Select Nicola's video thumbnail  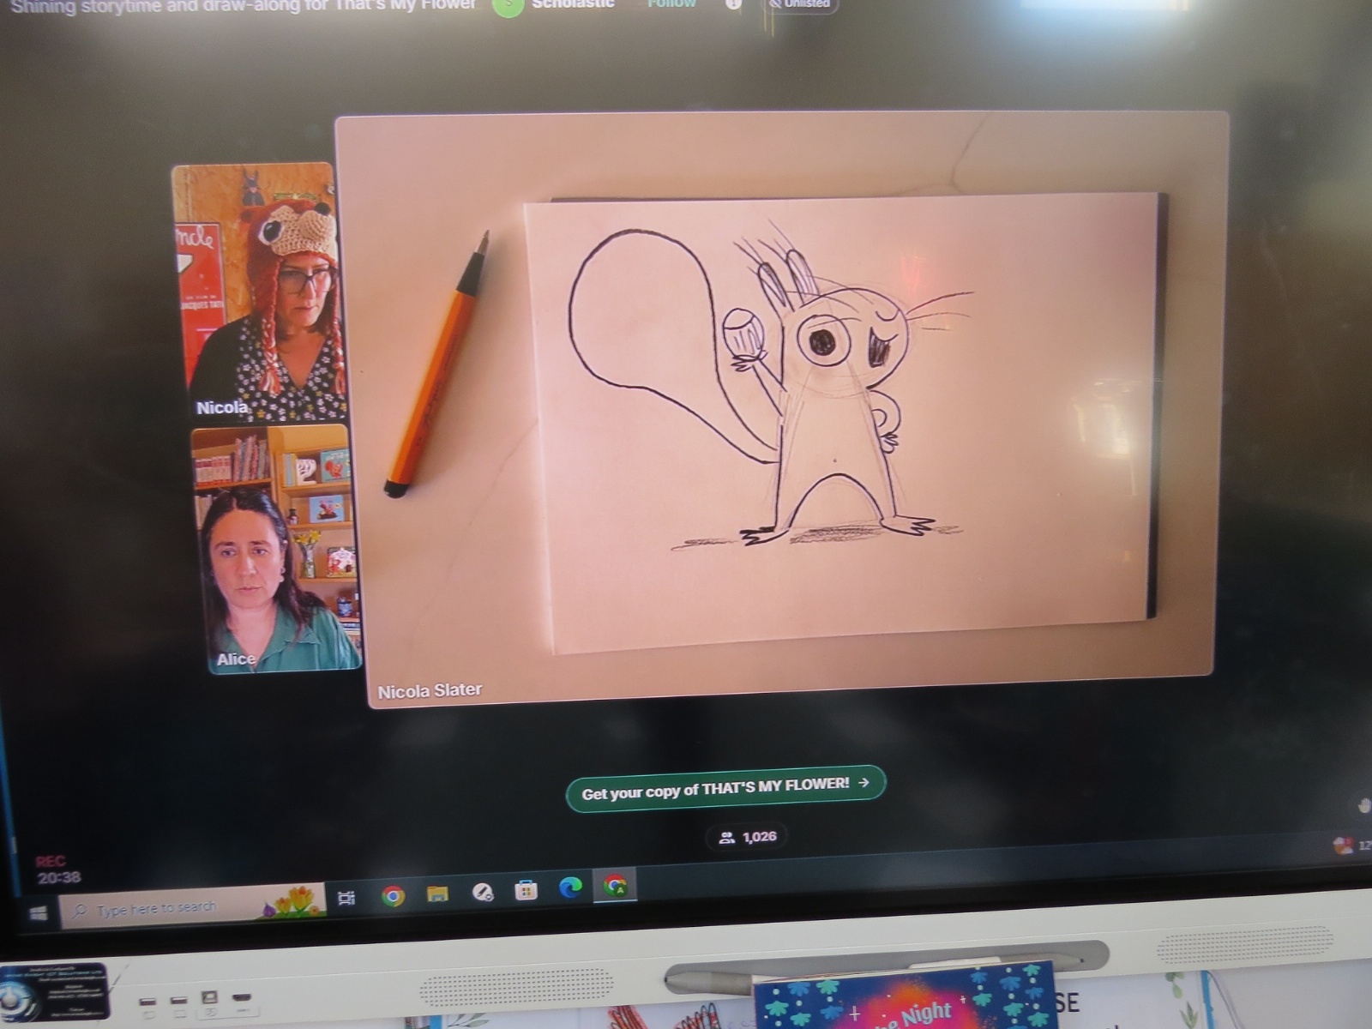coord(257,290)
